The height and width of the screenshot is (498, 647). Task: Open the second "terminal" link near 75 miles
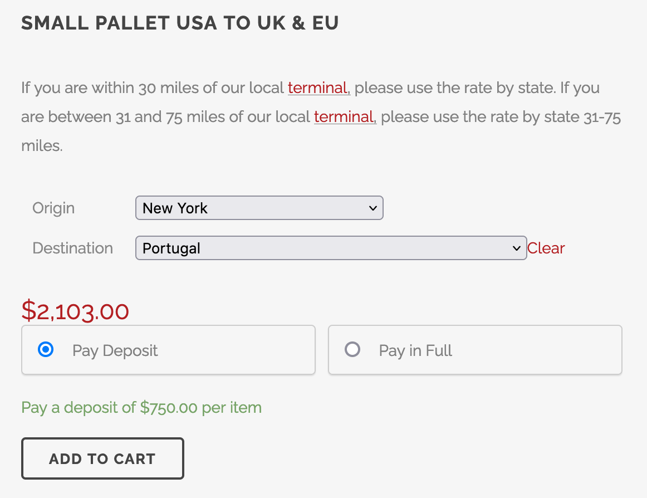pos(344,117)
